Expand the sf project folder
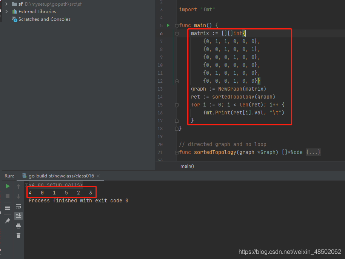The height and width of the screenshot is (259, 345). click(x=6, y=4)
